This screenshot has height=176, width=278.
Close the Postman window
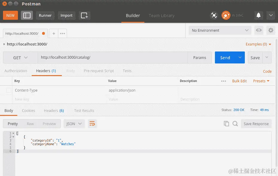pyautogui.click(x=4, y=4)
